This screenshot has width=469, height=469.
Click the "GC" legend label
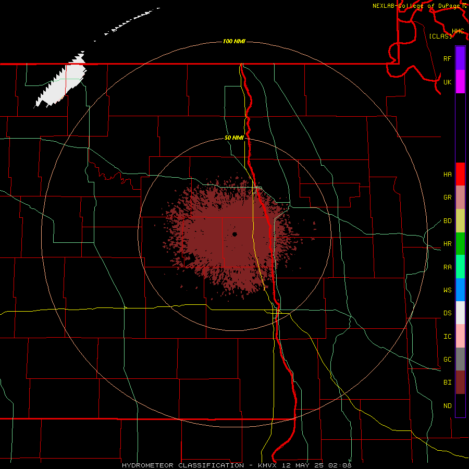(x=447, y=360)
